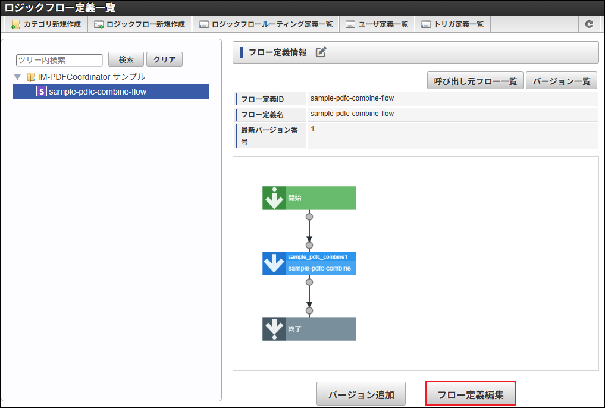Open カテゴリ新規作成 toolbar item

point(46,24)
